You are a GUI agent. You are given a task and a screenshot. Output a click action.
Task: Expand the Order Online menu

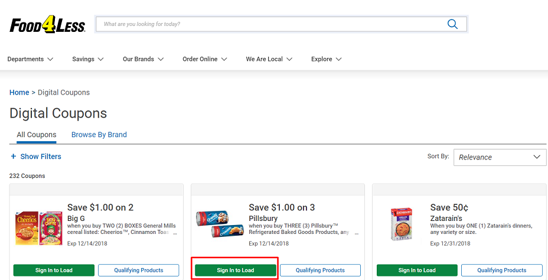point(204,59)
